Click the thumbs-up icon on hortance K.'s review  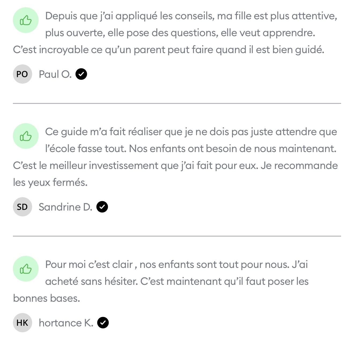pos(26,269)
